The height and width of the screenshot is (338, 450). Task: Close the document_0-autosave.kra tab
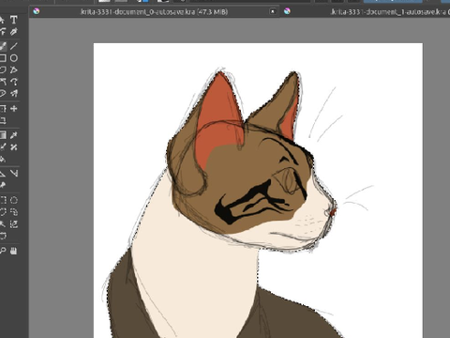tap(273, 11)
